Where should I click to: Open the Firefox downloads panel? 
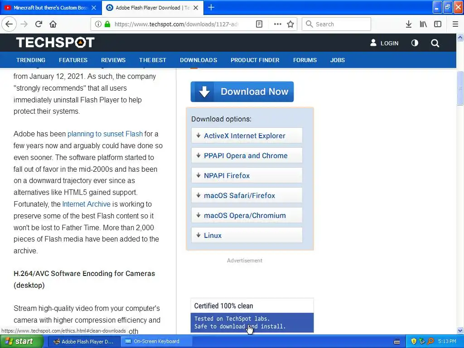coord(409,24)
